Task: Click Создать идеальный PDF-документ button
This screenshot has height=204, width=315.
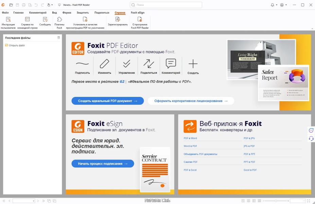Action: point(108,101)
